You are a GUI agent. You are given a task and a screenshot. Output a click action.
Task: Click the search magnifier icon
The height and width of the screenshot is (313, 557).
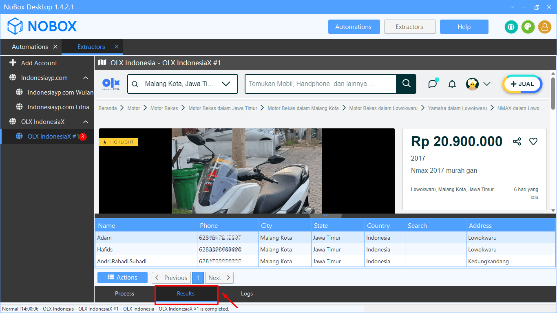point(406,84)
